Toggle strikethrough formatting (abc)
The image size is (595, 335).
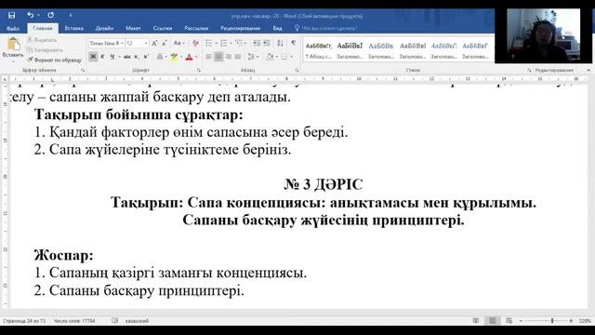(126, 57)
